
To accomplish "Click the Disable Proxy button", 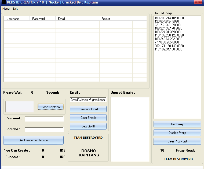I will [177, 133].
